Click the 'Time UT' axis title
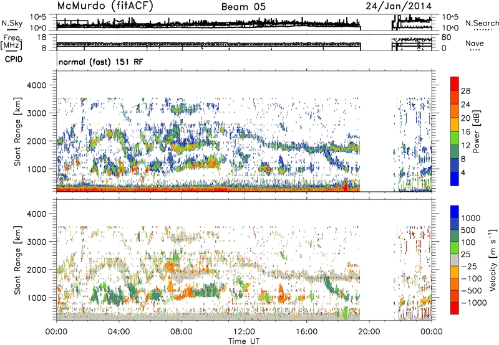Screen dimensions: 499x345 coord(244,341)
